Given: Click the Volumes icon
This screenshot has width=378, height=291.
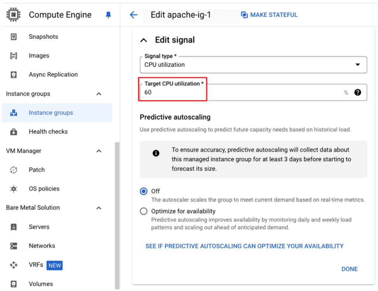Looking at the screenshot, I should click(x=14, y=284).
